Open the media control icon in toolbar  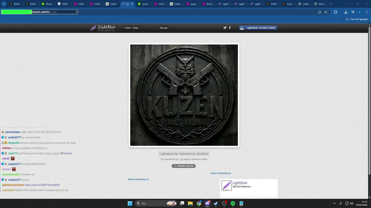click(x=353, y=12)
